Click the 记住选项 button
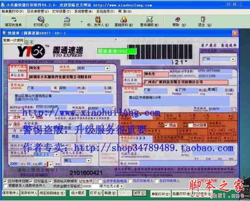The image size is (250, 201). pos(86,181)
